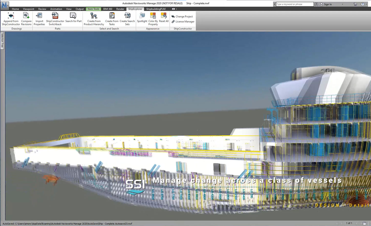Click Color By Property icon
Viewport: 371px width, 226px height.
click(153, 16)
